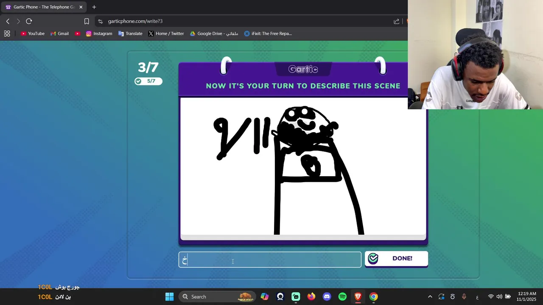Open the unlabeled YouTube icon bookmark
This screenshot has width=543, height=305.
point(77,33)
